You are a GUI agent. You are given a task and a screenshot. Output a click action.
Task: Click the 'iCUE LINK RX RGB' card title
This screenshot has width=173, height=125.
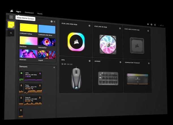coord(101,27)
